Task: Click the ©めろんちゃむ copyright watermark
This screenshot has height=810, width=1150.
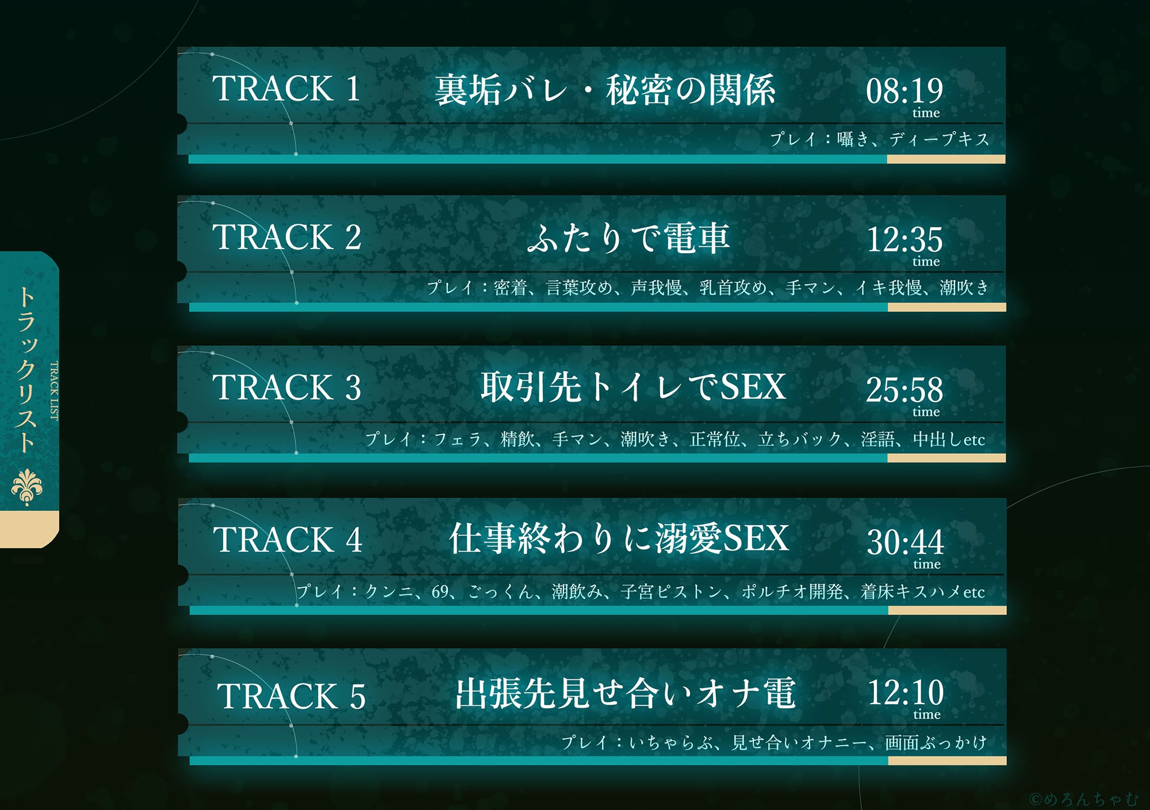Action: click(x=1083, y=799)
